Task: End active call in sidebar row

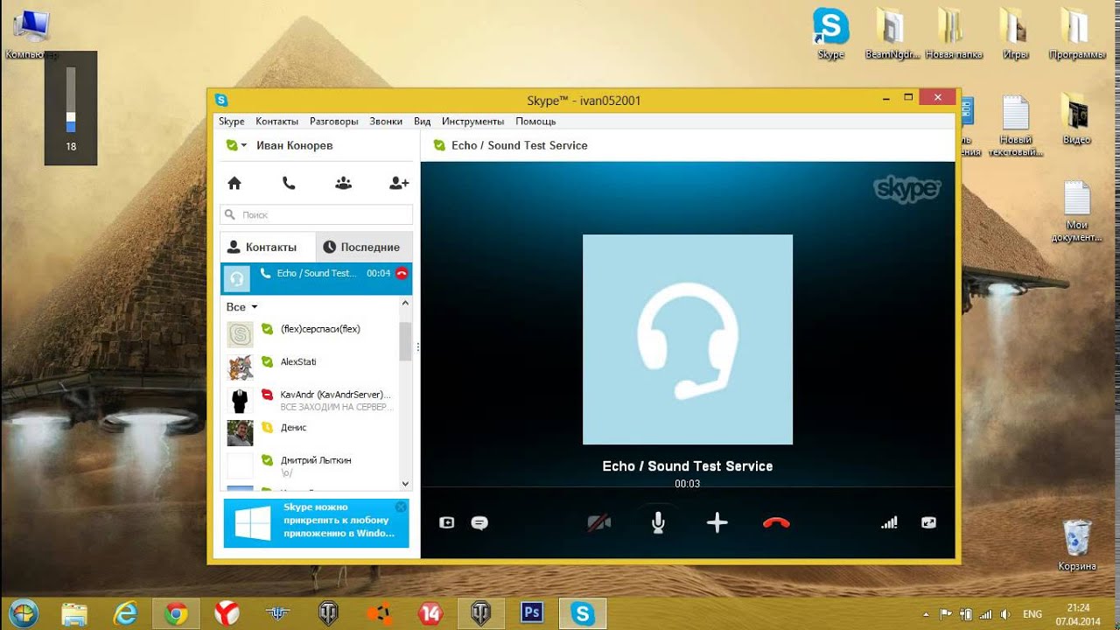Action: pyautogui.click(x=402, y=273)
